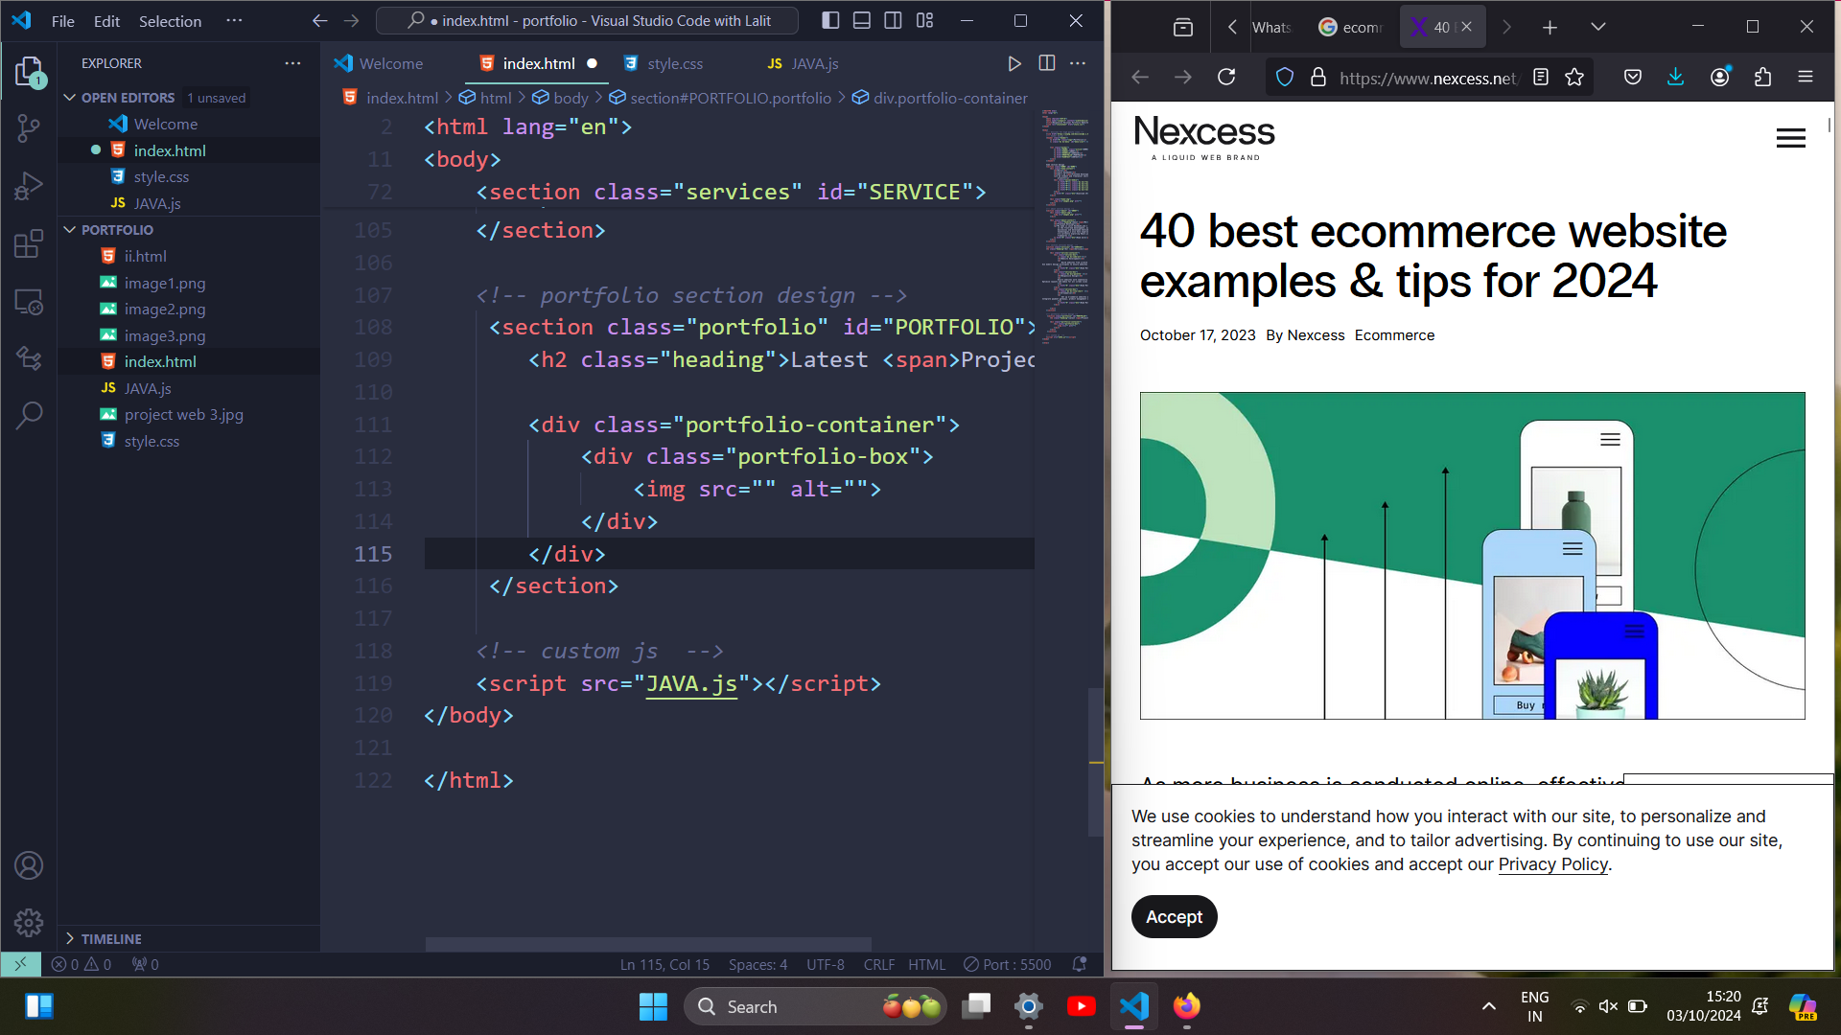
Task: Split the editor to the right
Action: [1047, 63]
